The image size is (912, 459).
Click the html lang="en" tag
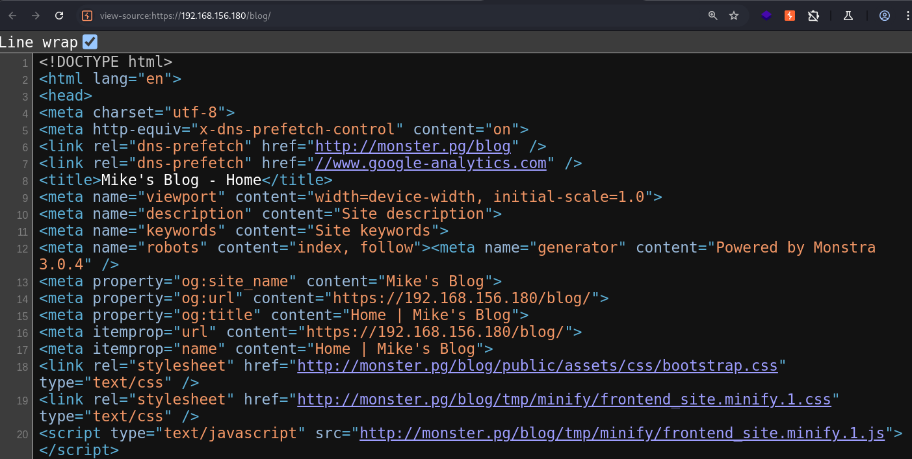click(x=110, y=79)
